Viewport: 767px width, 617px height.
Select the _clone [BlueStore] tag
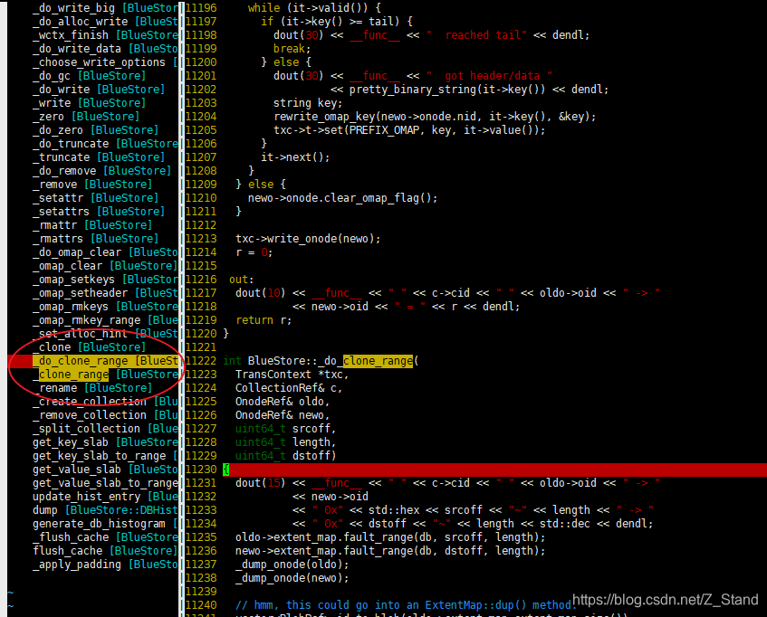coord(89,347)
